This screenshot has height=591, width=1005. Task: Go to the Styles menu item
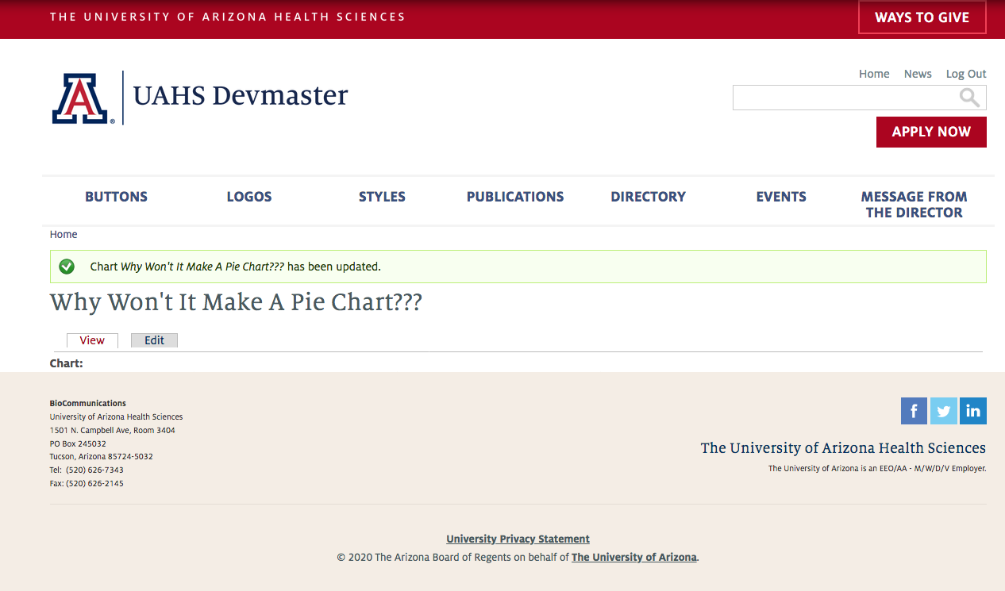click(382, 197)
